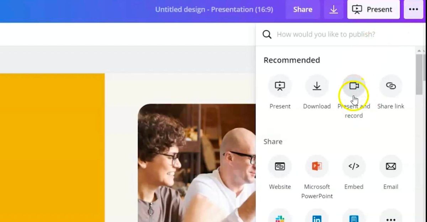Click the 'Email' label text
The width and height of the screenshot is (427, 222).
tap(391, 187)
